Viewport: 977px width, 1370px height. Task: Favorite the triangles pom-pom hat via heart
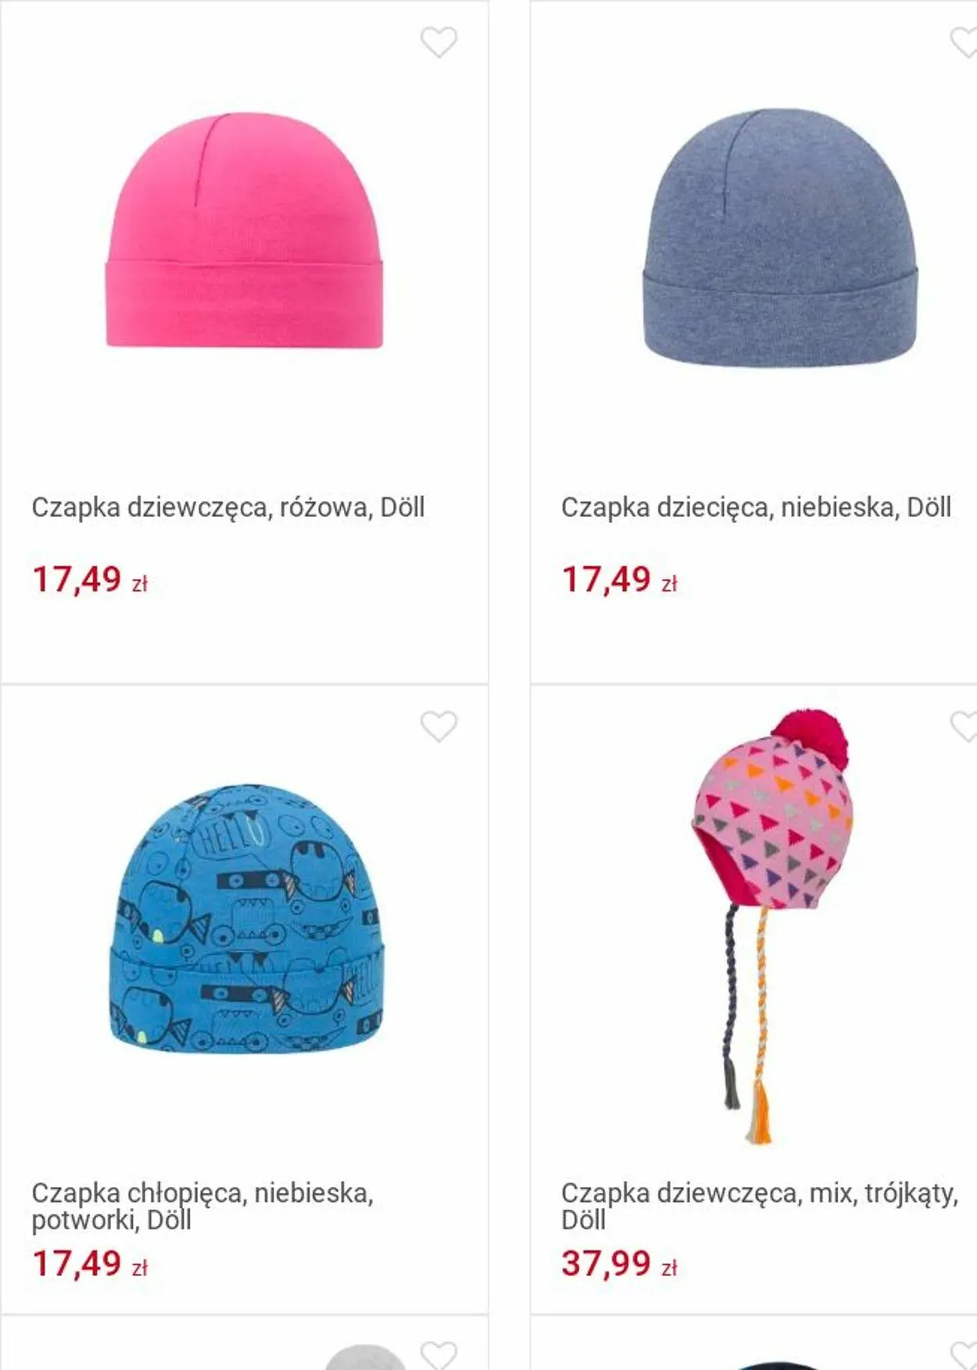click(964, 726)
